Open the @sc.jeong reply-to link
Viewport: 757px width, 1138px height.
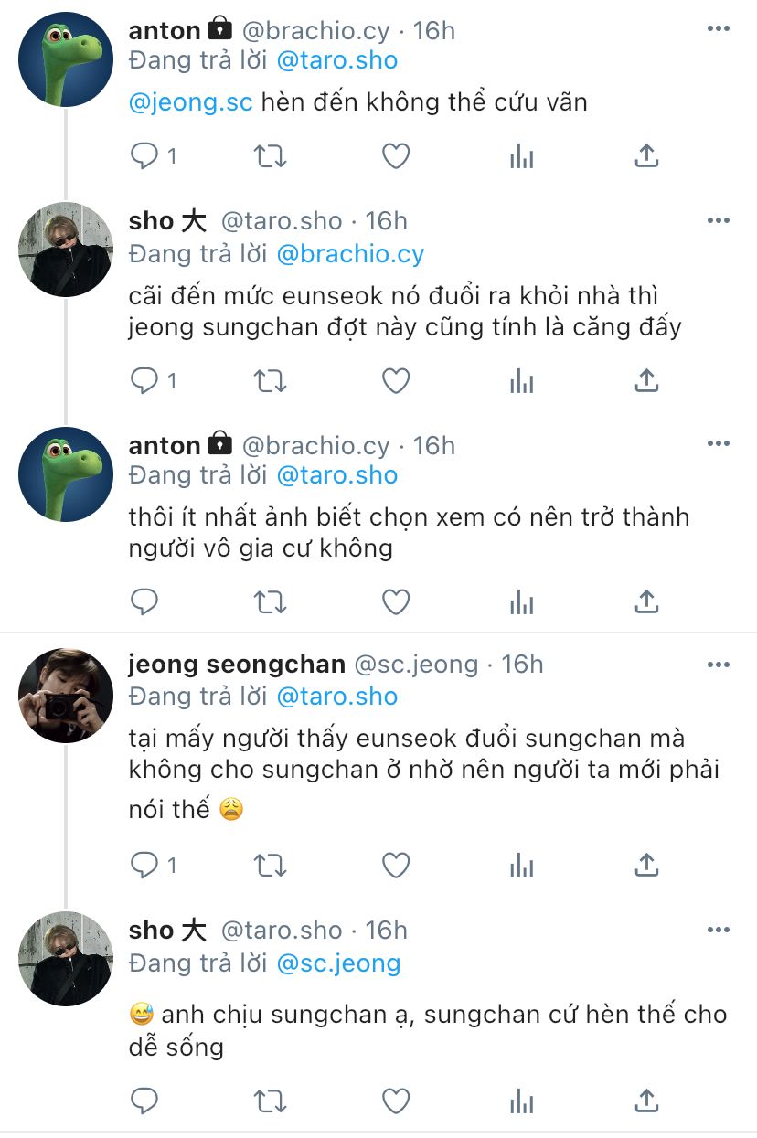(x=338, y=963)
